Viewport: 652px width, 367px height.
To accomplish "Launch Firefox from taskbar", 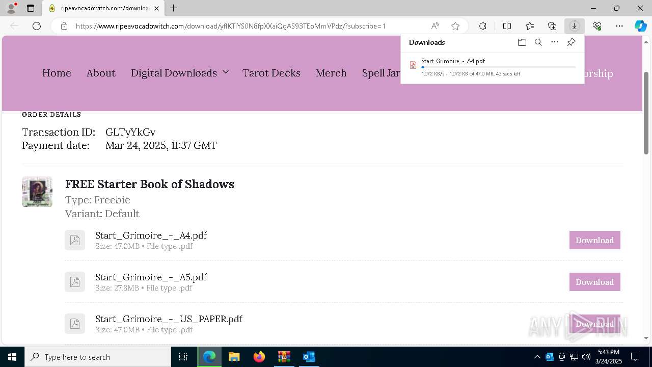I will pyautogui.click(x=259, y=357).
